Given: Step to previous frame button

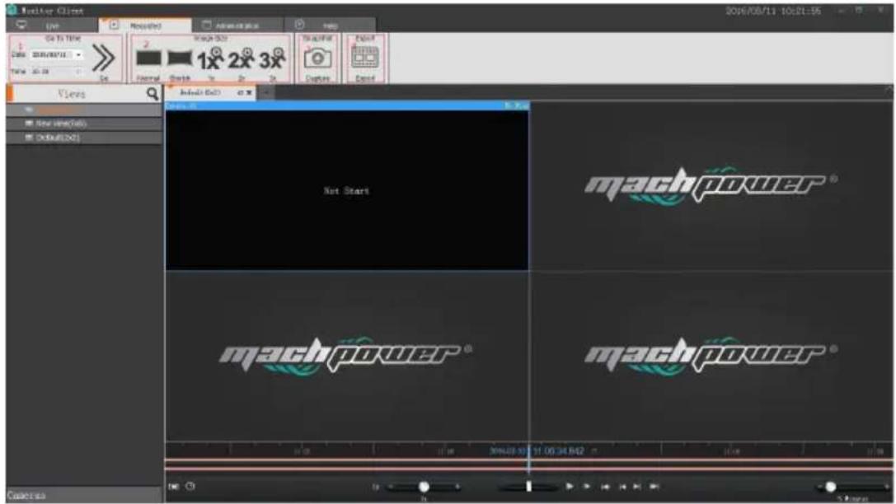Looking at the screenshot, I should tap(622, 487).
